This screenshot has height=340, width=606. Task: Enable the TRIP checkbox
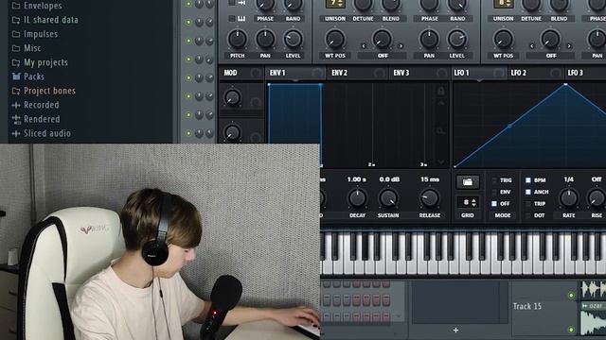[x=528, y=204]
